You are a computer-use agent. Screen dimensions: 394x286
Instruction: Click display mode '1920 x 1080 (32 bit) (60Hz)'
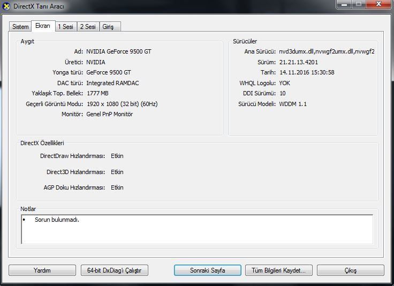122,104
